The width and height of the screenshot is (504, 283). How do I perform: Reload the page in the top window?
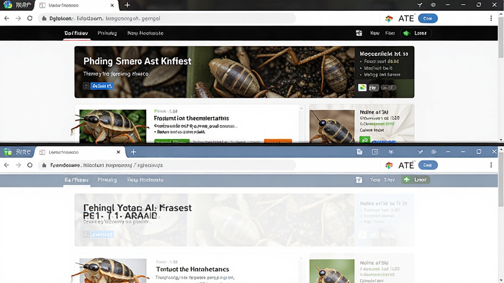(x=30, y=18)
